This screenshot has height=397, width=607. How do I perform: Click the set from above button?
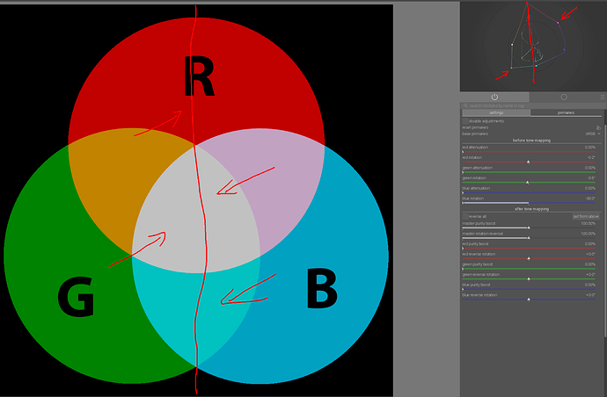[586, 216]
